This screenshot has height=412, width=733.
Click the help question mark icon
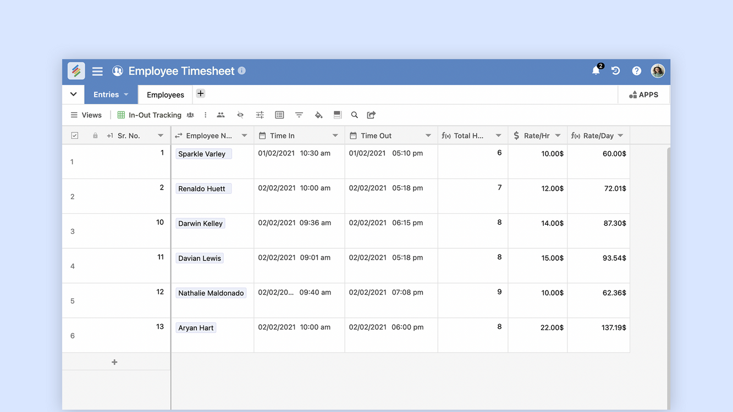(x=636, y=71)
